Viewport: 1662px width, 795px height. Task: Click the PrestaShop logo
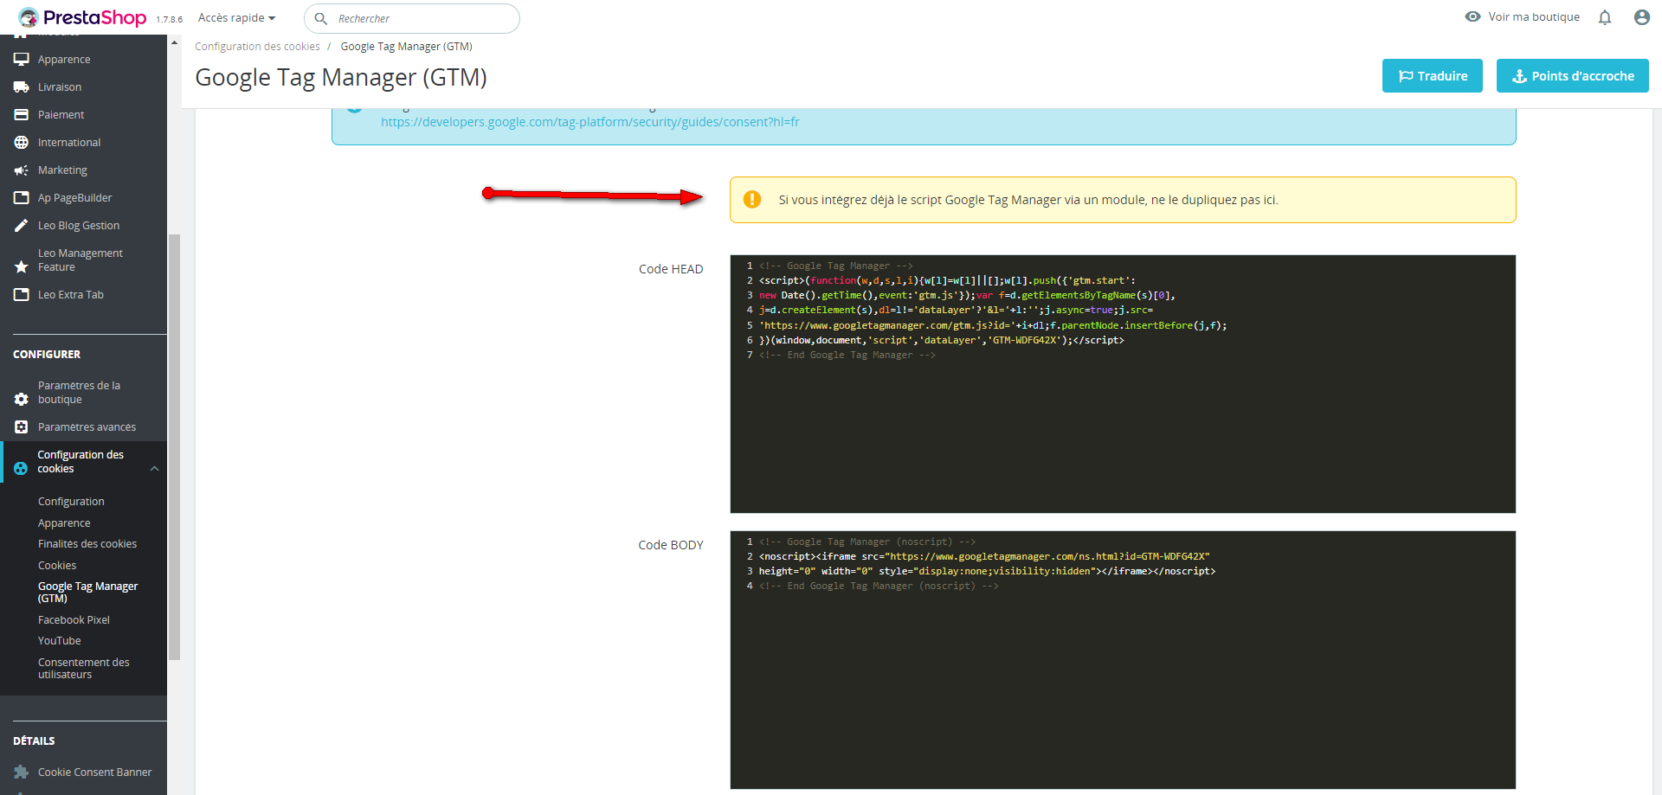click(x=83, y=17)
